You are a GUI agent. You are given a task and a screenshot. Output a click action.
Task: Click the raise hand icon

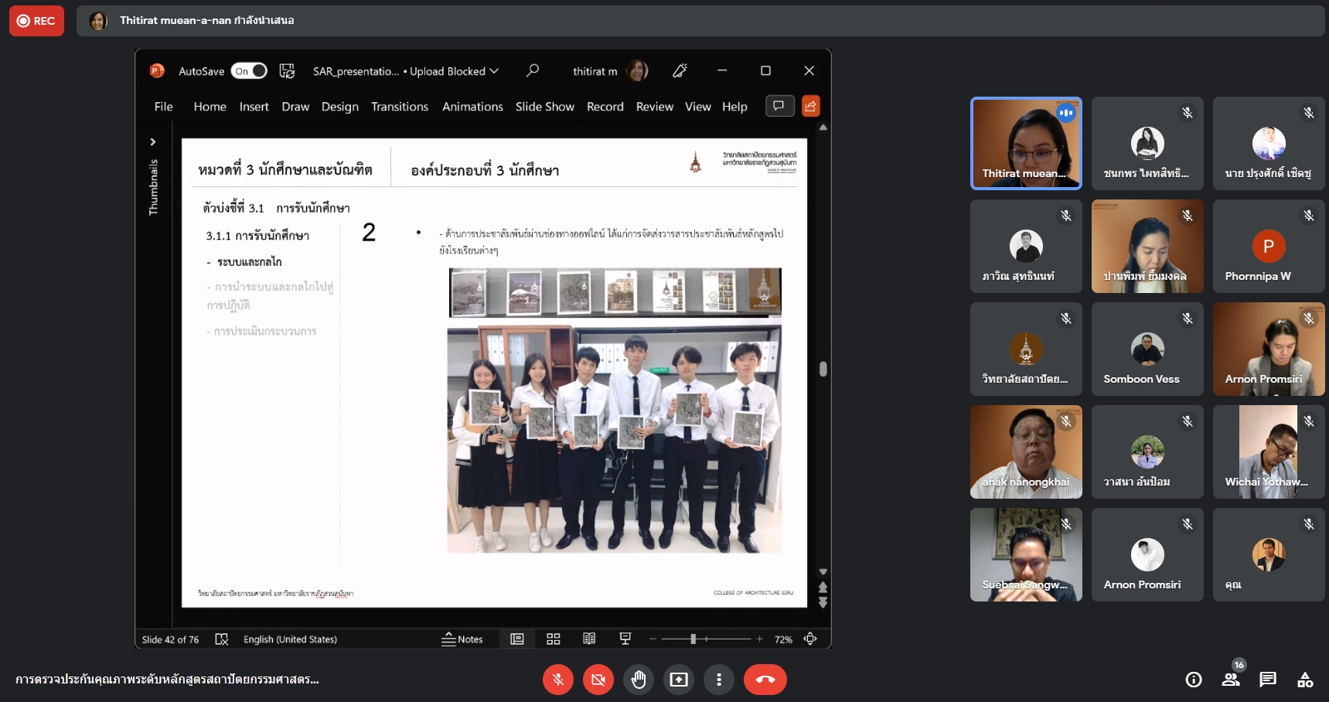pyautogui.click(x=638, y=680)
